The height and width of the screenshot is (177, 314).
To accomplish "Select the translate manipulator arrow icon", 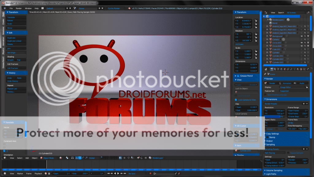I will pos(80,158).
